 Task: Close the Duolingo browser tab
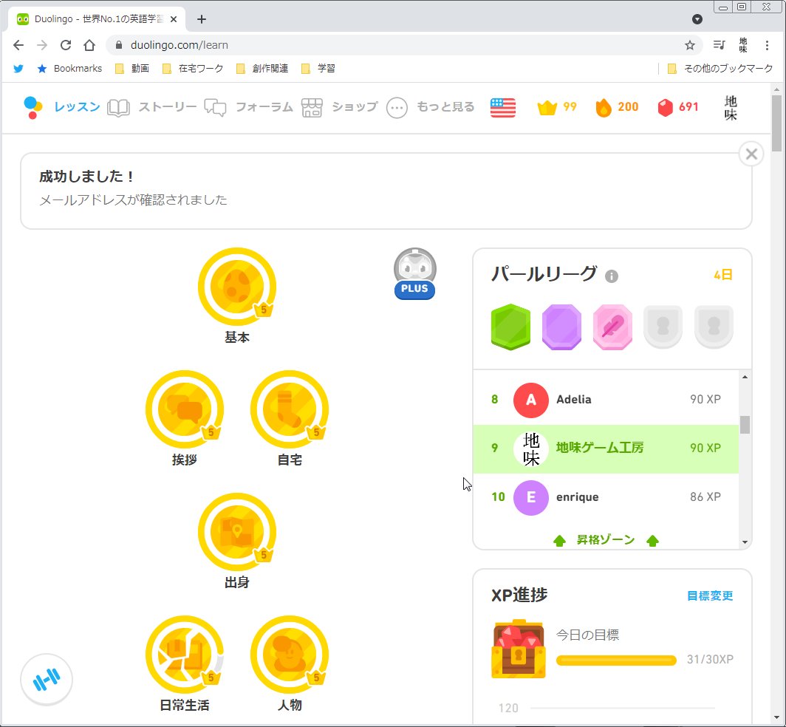(174, 19)
